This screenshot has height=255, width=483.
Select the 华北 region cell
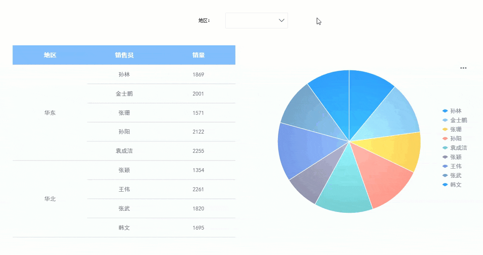pos(50,199)
